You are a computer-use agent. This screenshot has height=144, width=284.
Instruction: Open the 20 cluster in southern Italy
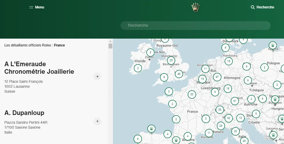pos(244,141)
